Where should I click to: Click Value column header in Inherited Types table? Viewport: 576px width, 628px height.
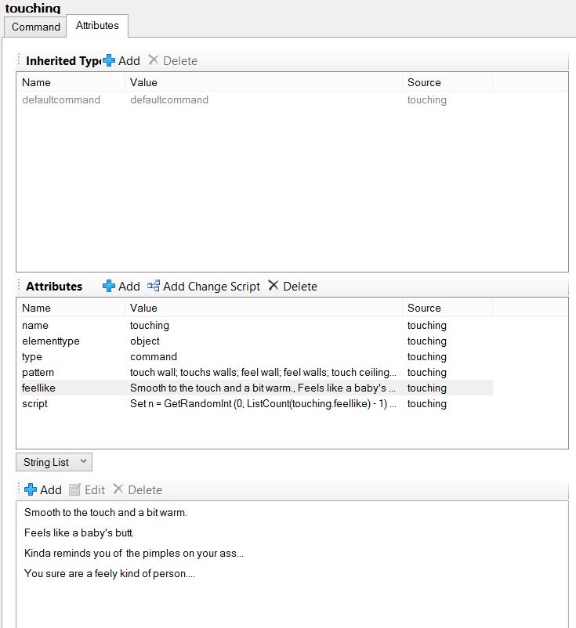pos(143,83)
